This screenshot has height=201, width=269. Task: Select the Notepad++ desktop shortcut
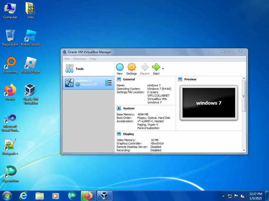pos(10,147)
